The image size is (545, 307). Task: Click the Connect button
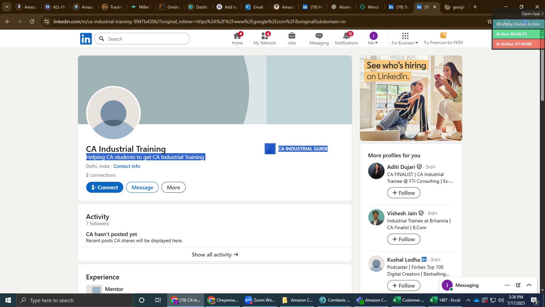click(105, 187)
